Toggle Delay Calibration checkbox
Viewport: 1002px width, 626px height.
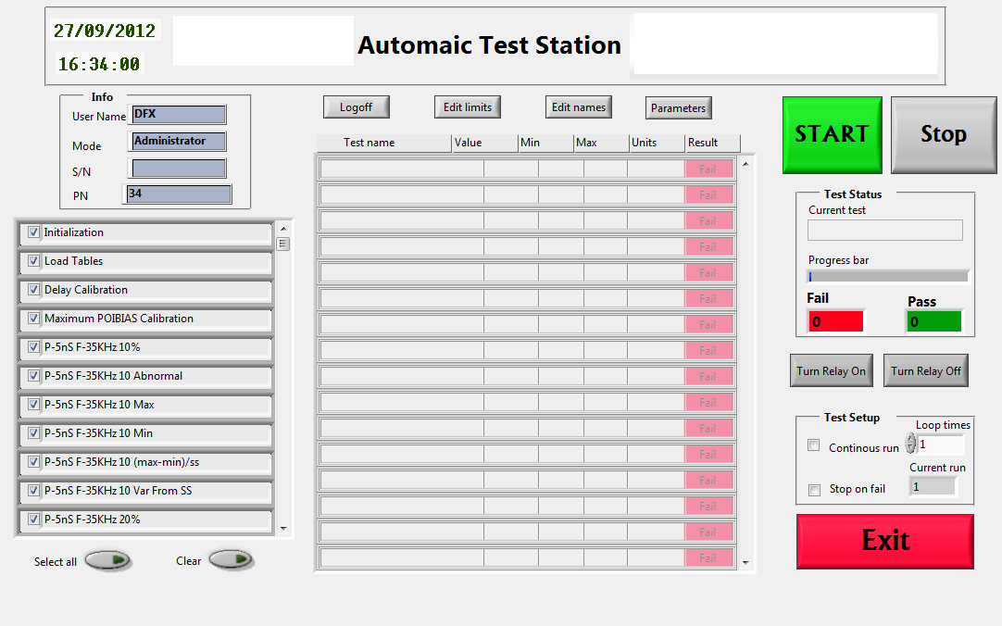34,289
